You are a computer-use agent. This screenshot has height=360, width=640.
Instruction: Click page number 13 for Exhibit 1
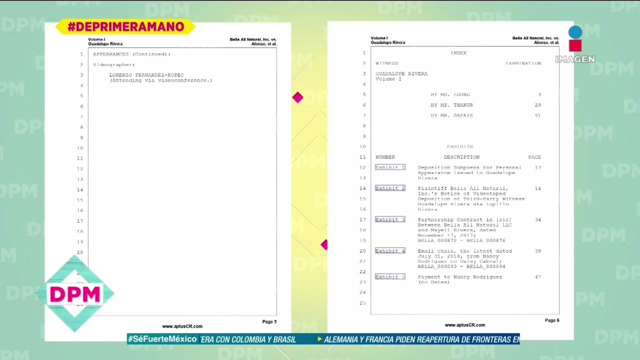coord(537,167)
